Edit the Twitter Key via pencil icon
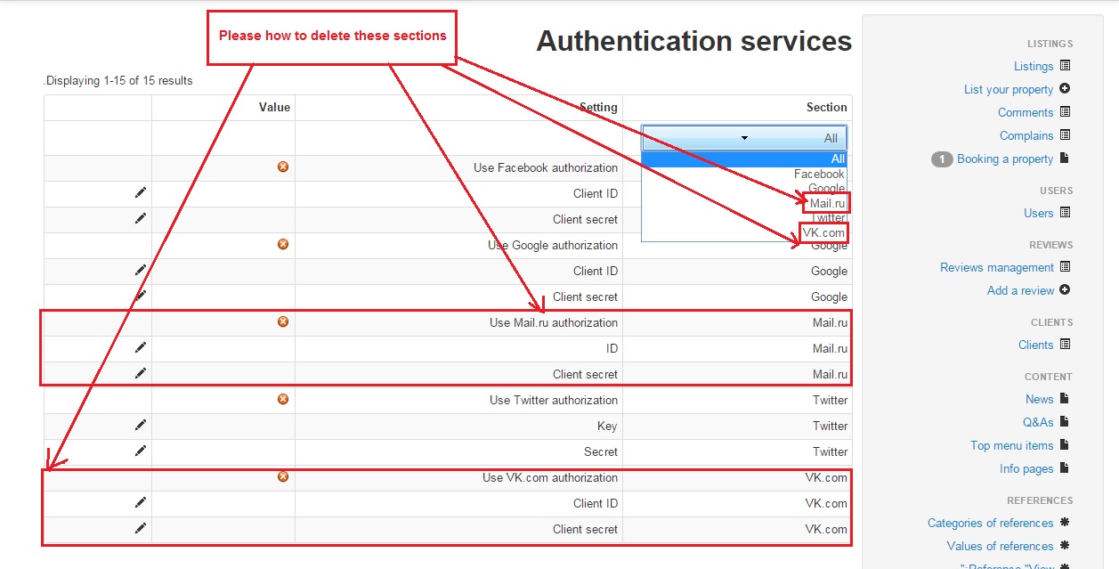 point(139,426)
